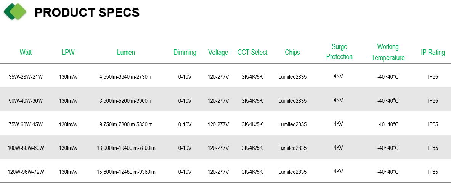Click the IP Rating column header
The height and width of the screenshot is (183, 451).
[433, 53]
